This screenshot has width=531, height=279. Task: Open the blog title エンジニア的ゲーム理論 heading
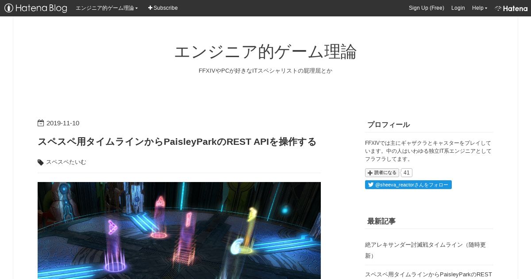(265, 52)
